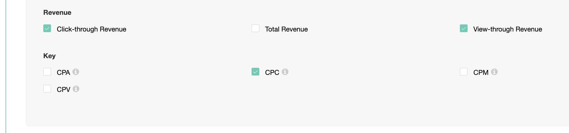Click the info icon beside CPC

(285, 72)
